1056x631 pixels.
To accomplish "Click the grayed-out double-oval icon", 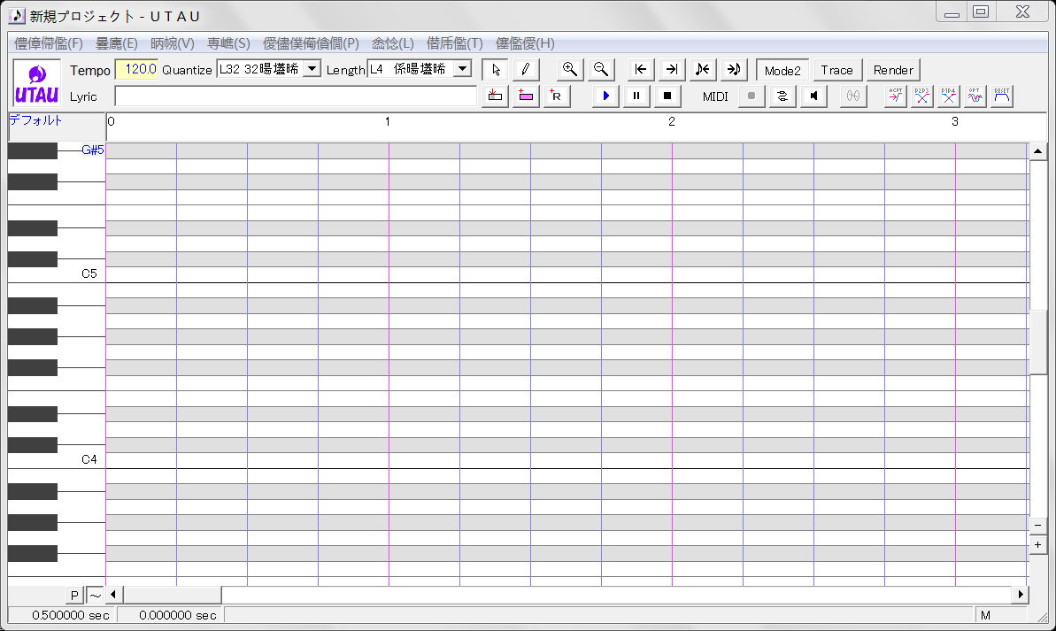I will (853, 96).
